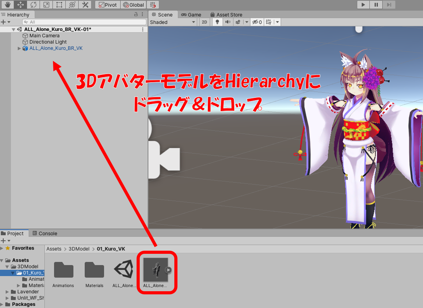423x308 pixels.
Task: Select the ALL_Alone model thumbnail in Project
Action: [x=156, y=269]
